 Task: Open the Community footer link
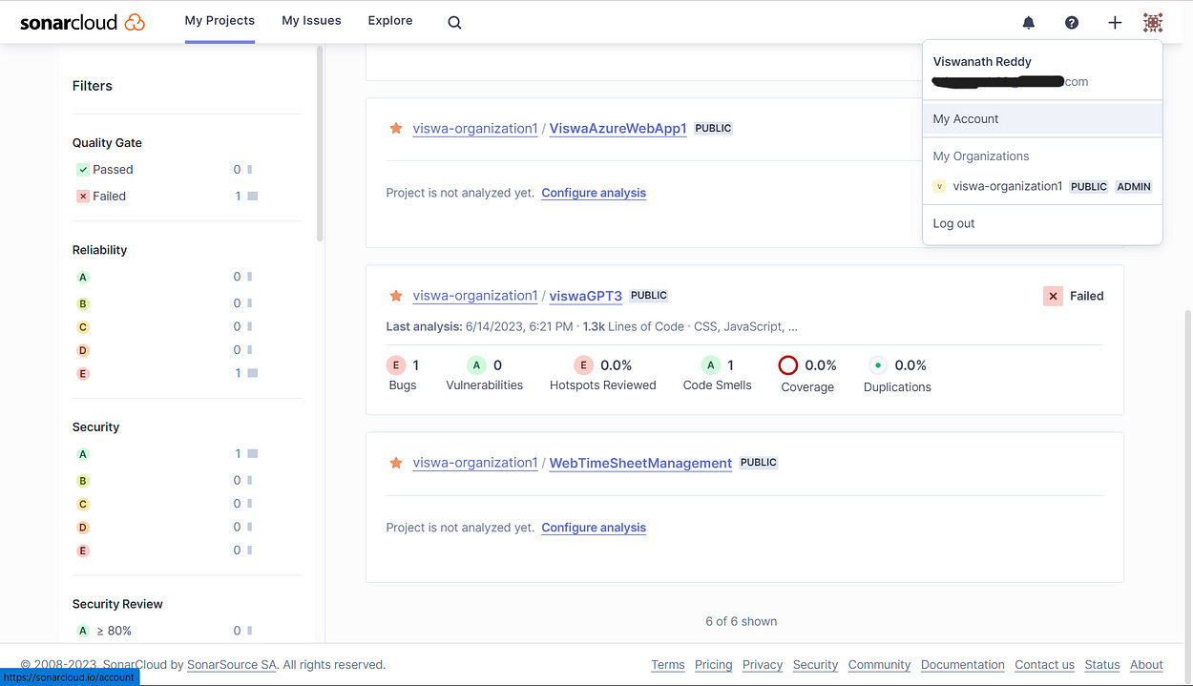coord(879,665)
